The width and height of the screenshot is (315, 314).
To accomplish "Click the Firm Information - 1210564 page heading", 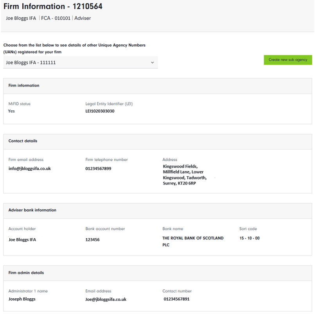I will 53,7.
